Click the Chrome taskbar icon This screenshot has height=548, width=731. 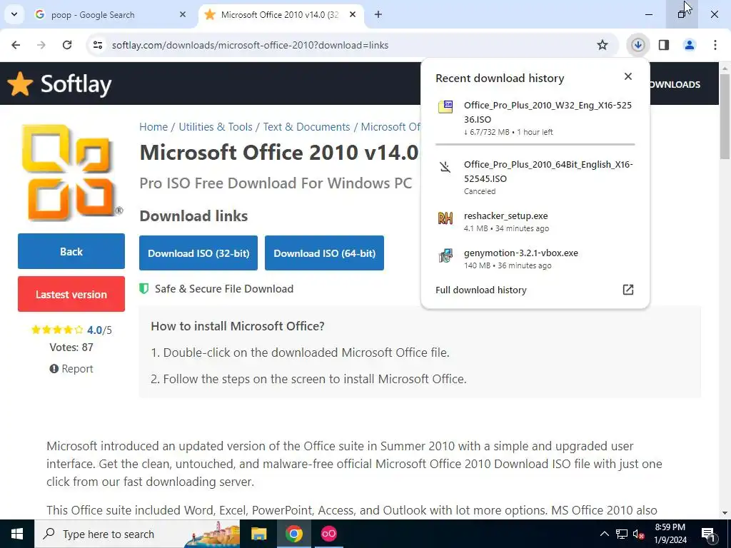tap(293, 534)
